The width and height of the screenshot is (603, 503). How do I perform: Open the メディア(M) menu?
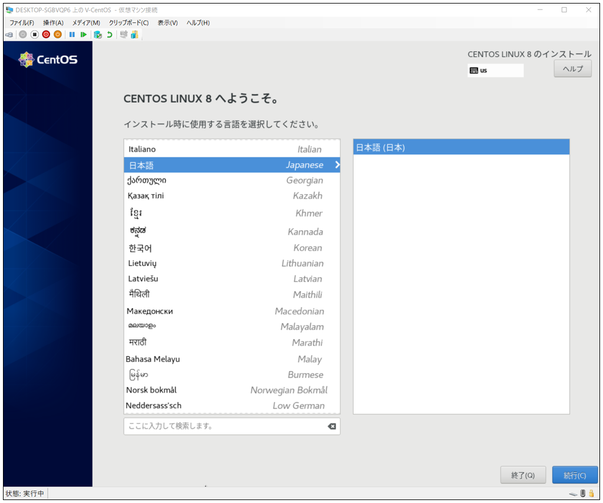86,23
